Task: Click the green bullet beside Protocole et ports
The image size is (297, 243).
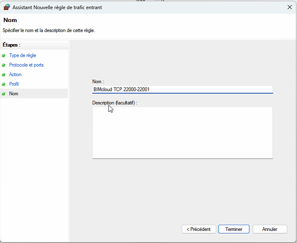Action: click(3, 65)
